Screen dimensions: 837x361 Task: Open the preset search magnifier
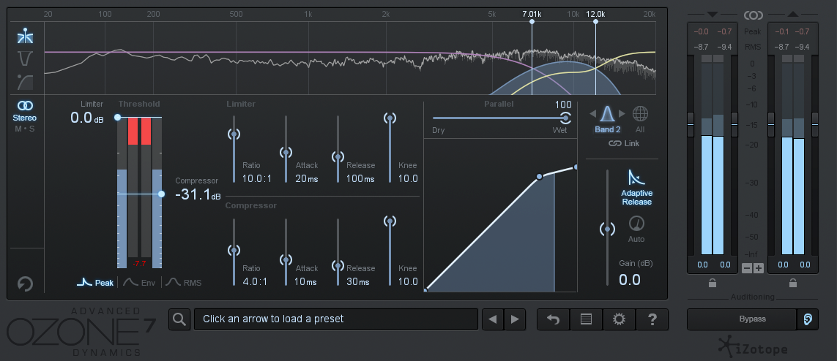point(179,319)
